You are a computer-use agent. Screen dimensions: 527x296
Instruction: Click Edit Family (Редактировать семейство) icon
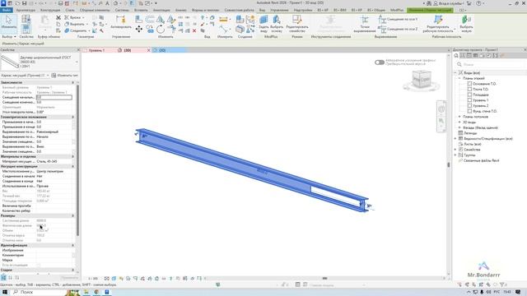(x=296, y=24)
